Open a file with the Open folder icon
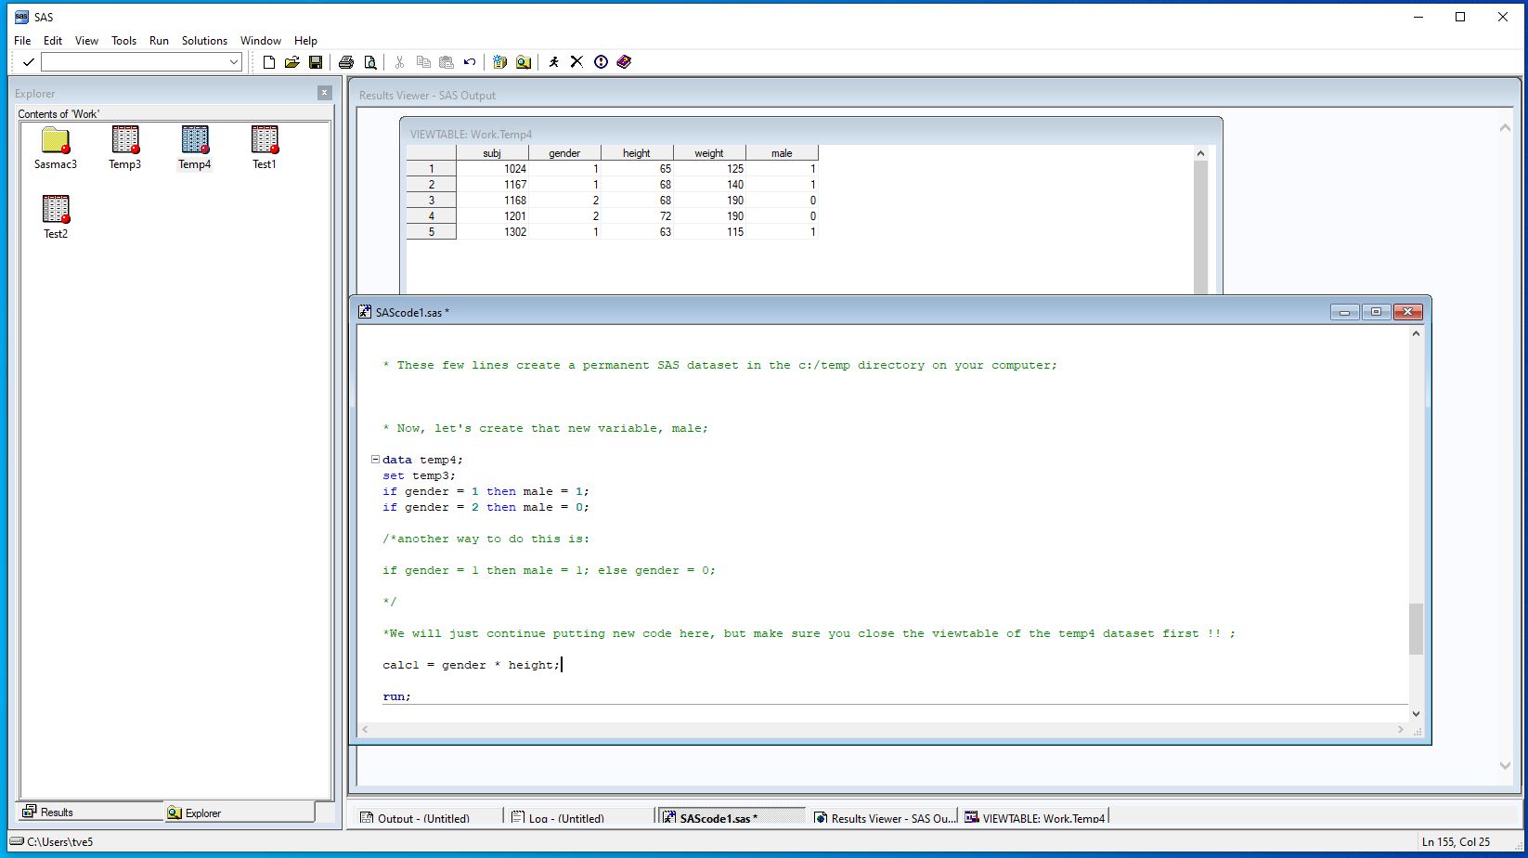The width and height of the screenshot is (1528, 858). (x=292, y=62)
